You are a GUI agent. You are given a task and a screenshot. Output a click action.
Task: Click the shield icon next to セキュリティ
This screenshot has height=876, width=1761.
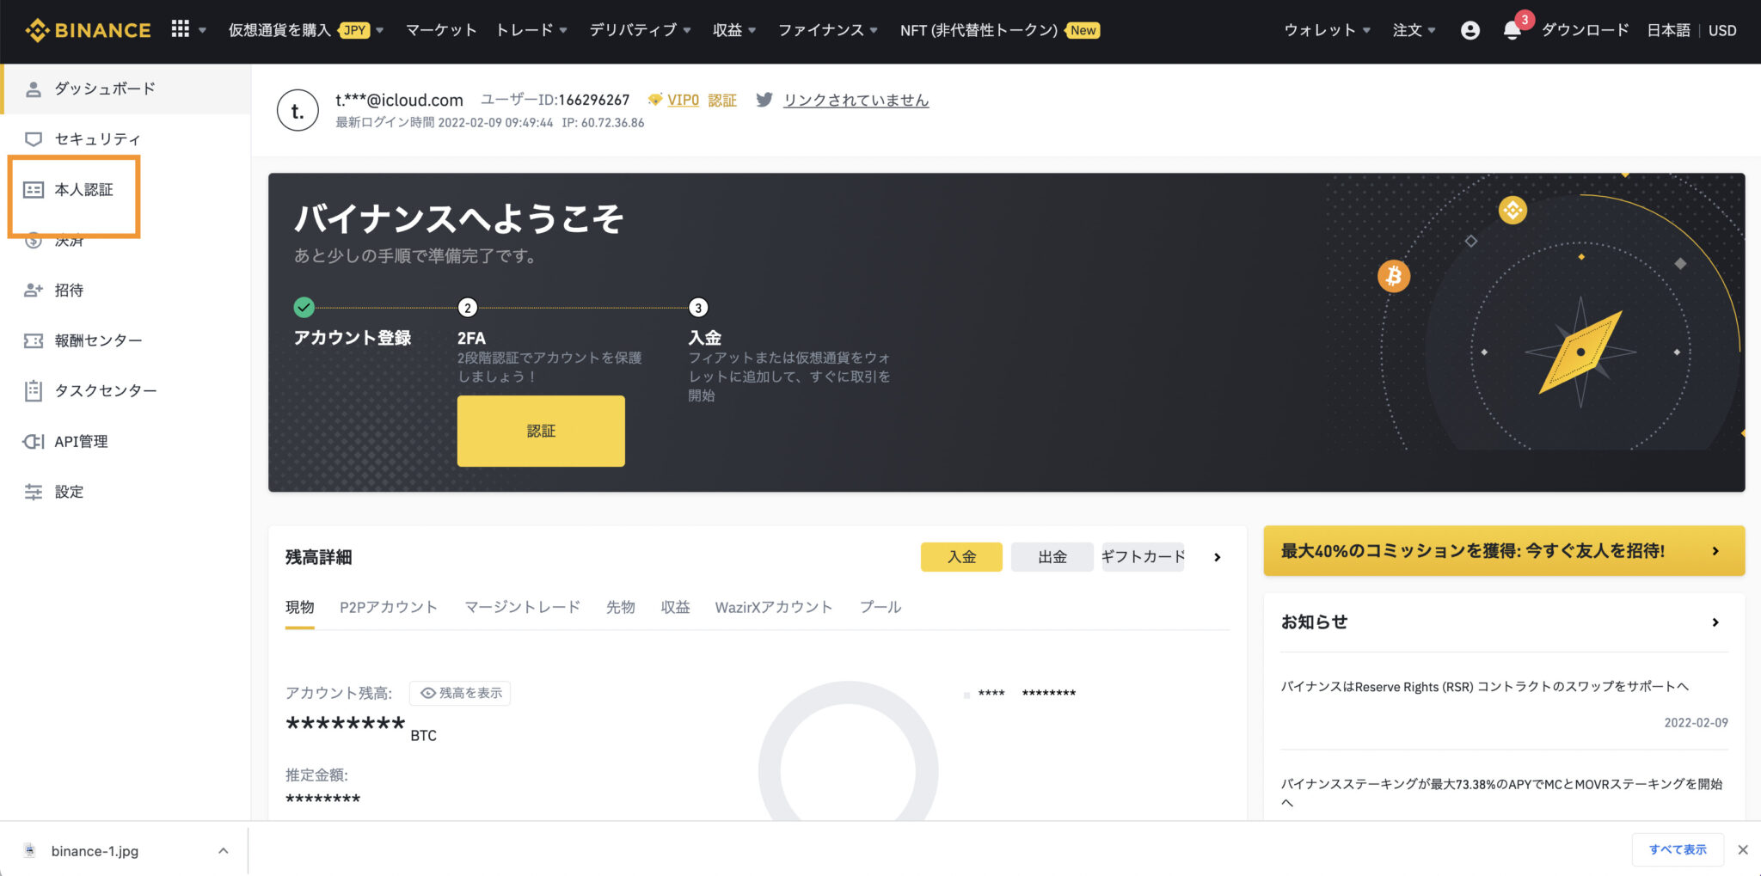click(x=34, y=139)
